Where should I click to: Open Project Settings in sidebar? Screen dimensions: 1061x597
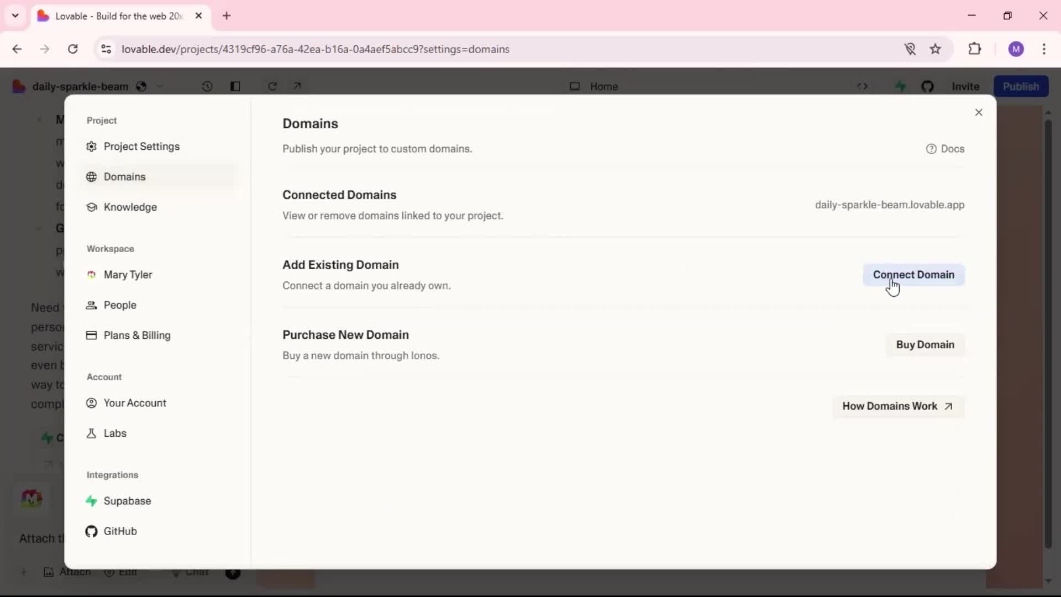coord(158,146)
